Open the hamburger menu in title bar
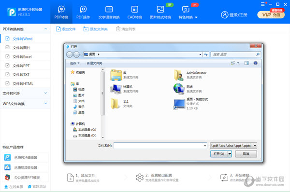 pyautogui.click(x=262, y=4)
